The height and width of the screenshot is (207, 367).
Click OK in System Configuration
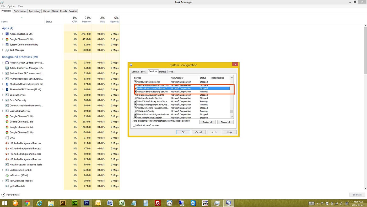pos(183,132)
